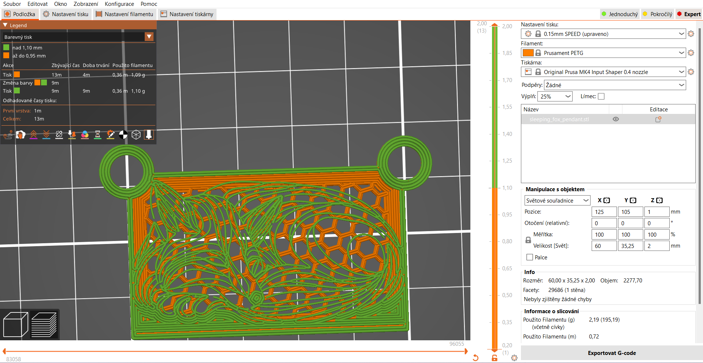Image resolution: width=703 pixels, height=363 pixels.
Task: Toggle center of gravity marker icon
Action: point(123,135)
